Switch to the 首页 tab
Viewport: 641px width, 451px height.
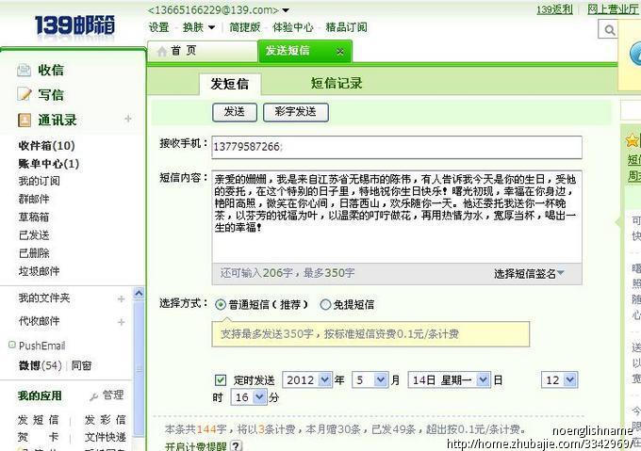click(202, 52)
